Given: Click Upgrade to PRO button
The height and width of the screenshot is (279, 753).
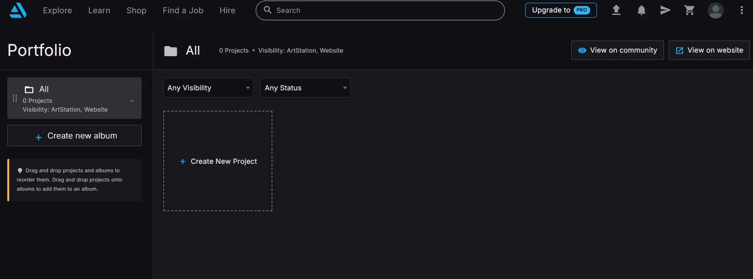Looking at the screenshot, I should pyautogui.click(x=561, y=10).
